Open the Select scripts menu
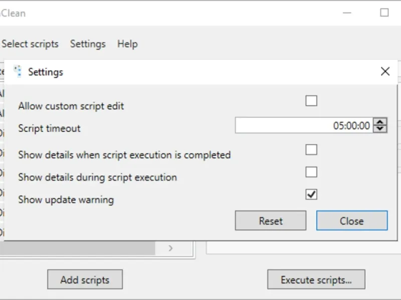Image resolution: width=401 pixels, height=300 pixels. [x=30, y=44]
